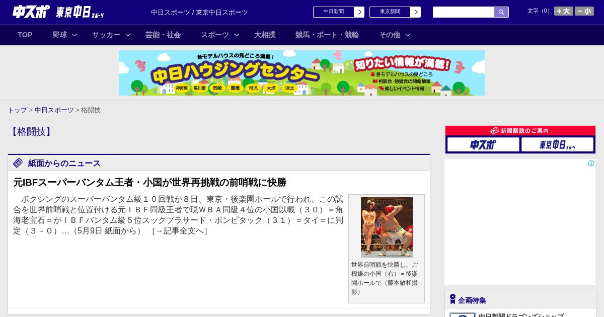Expand the サッカー dropdown chevron
Image resolution: width=604 pixels, height=317 pixels.
pyautogui.click(x=128, y=35)
